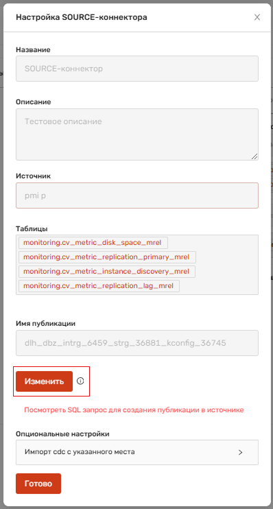Open the Источник field with pmi p
This screenshot has height=509, width=273.
click(137, 196)
